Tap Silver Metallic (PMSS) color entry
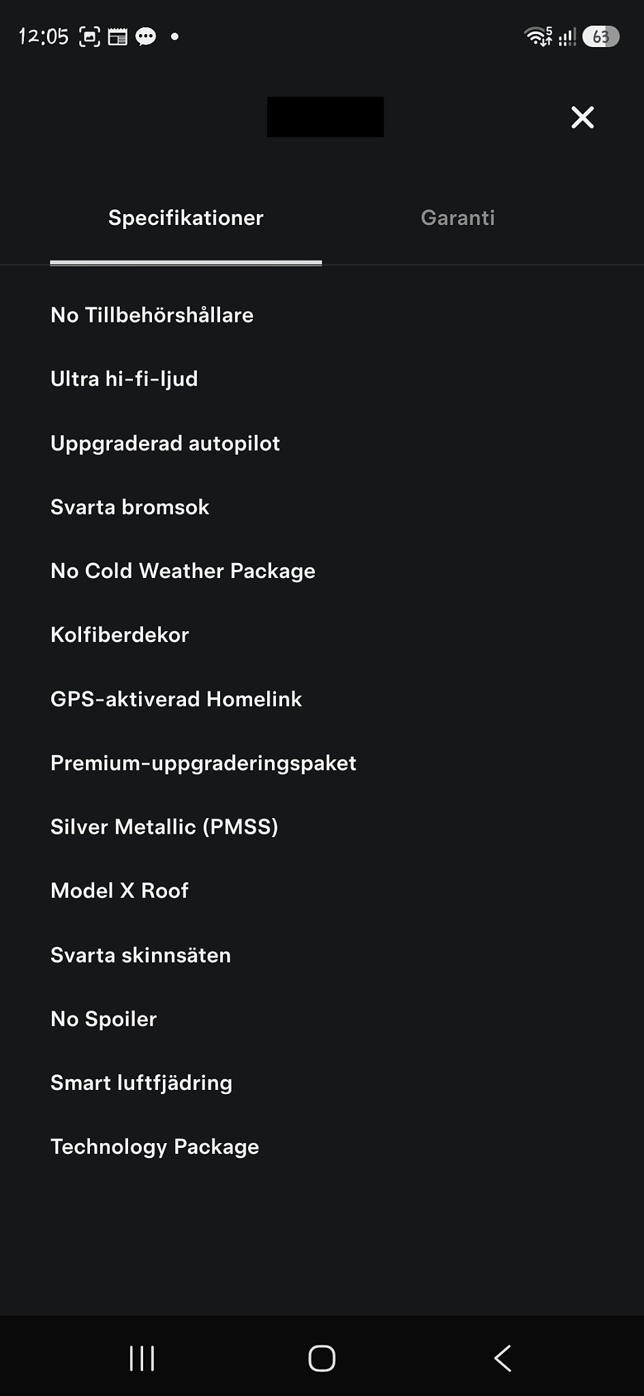Screen dimensions: 644x1396 tap(164, 827)
